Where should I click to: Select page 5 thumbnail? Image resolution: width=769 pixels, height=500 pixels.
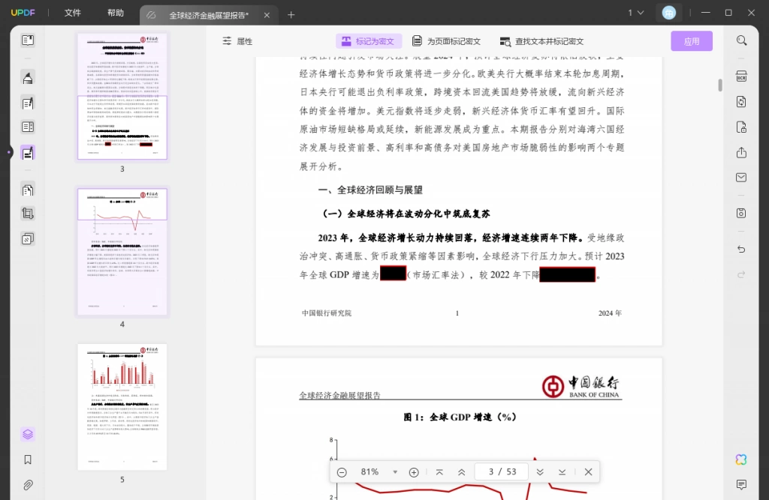pyautogui.click(x=122, y=407)
